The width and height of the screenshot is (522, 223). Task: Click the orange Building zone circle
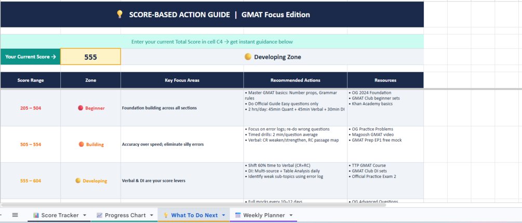(x=81, y=144)
